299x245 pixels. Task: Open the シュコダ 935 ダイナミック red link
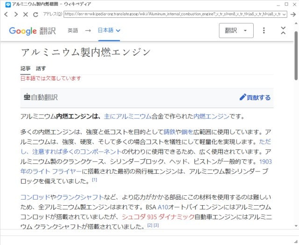click(158, 217)
